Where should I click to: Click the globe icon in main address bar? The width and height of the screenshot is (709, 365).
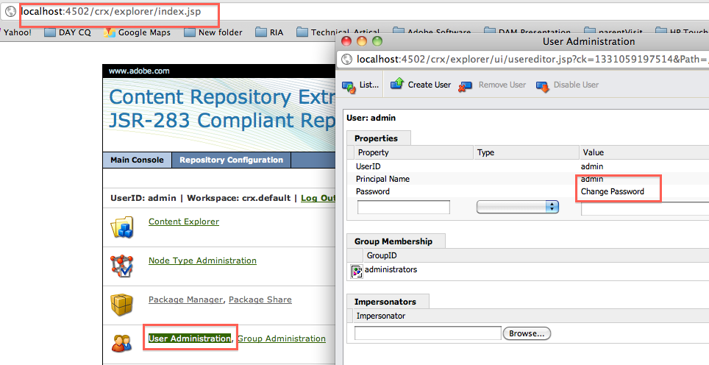[x=10, y=11]
